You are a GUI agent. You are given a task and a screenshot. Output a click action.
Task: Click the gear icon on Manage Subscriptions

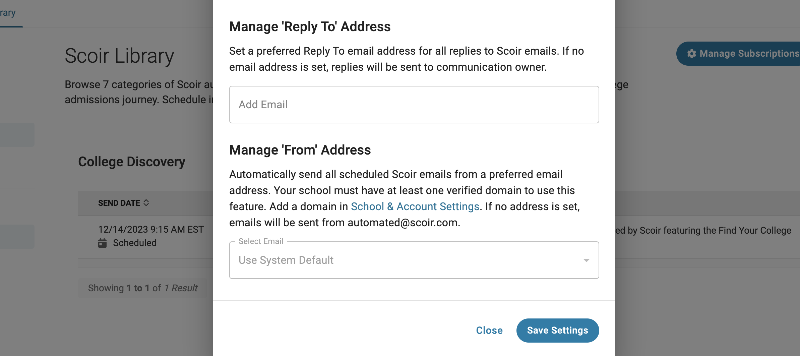coord(691,54)
